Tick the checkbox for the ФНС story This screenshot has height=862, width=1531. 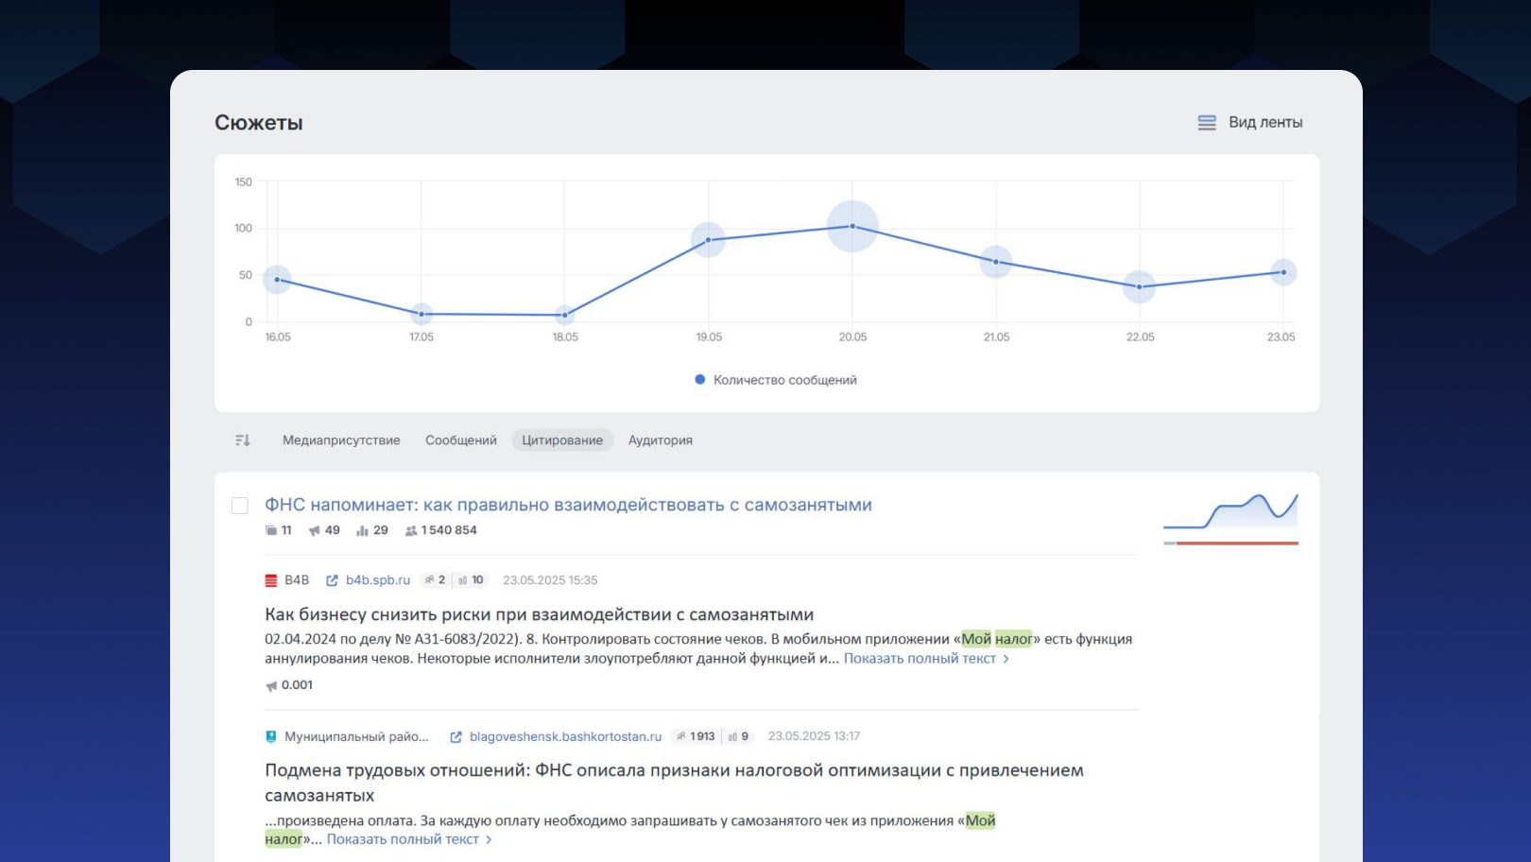240,506
